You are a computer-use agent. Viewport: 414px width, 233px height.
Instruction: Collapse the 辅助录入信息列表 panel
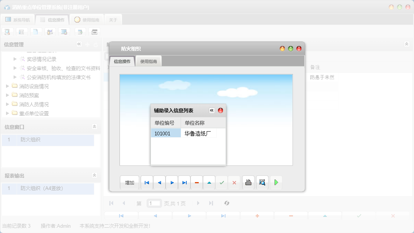(212, 110)
